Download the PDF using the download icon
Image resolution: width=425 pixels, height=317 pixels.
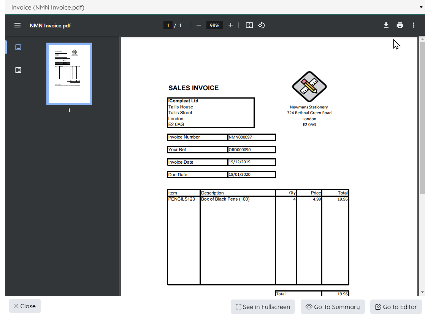[386, 25]
